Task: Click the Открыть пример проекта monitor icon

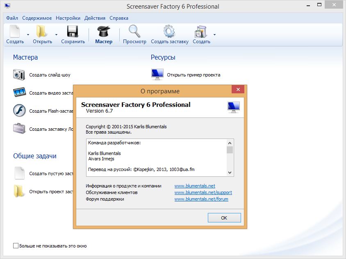Action: coord(157,74)
